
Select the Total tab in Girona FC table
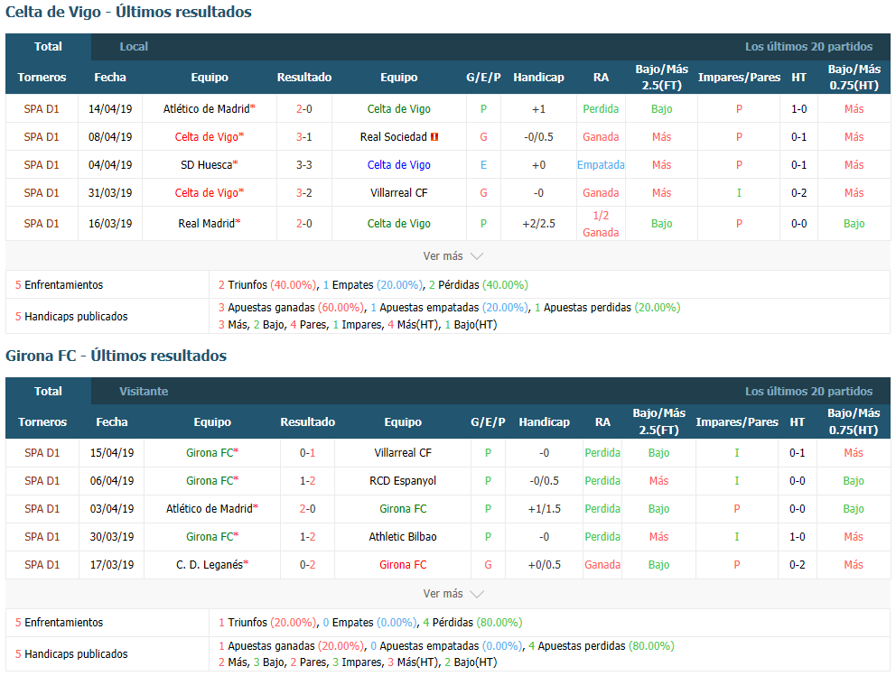coord(48,391)
